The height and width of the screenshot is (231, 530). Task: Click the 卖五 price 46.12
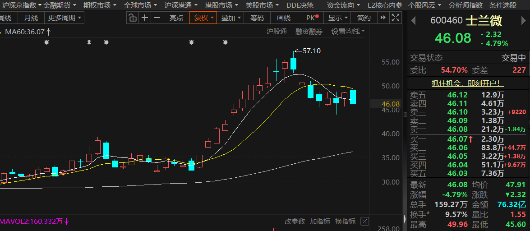coord(457,96)
